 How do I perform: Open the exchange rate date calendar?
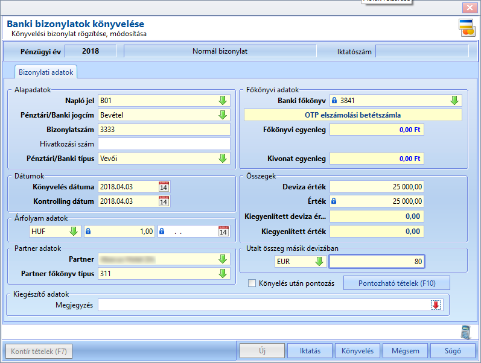(224, 232)
